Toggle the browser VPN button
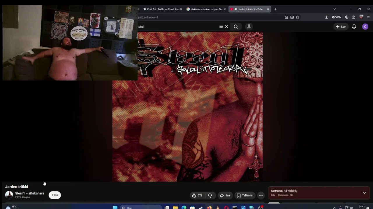The image size is (373, 209). [337, 17]
